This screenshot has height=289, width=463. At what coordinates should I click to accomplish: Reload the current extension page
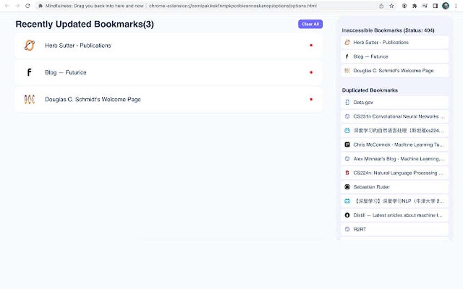point(29,6)
